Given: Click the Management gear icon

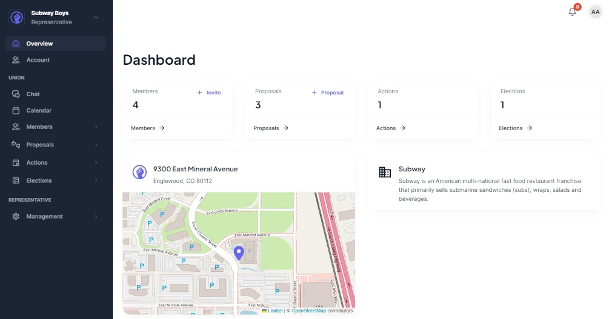Looking at the screenshot, I should click(16, 217).
